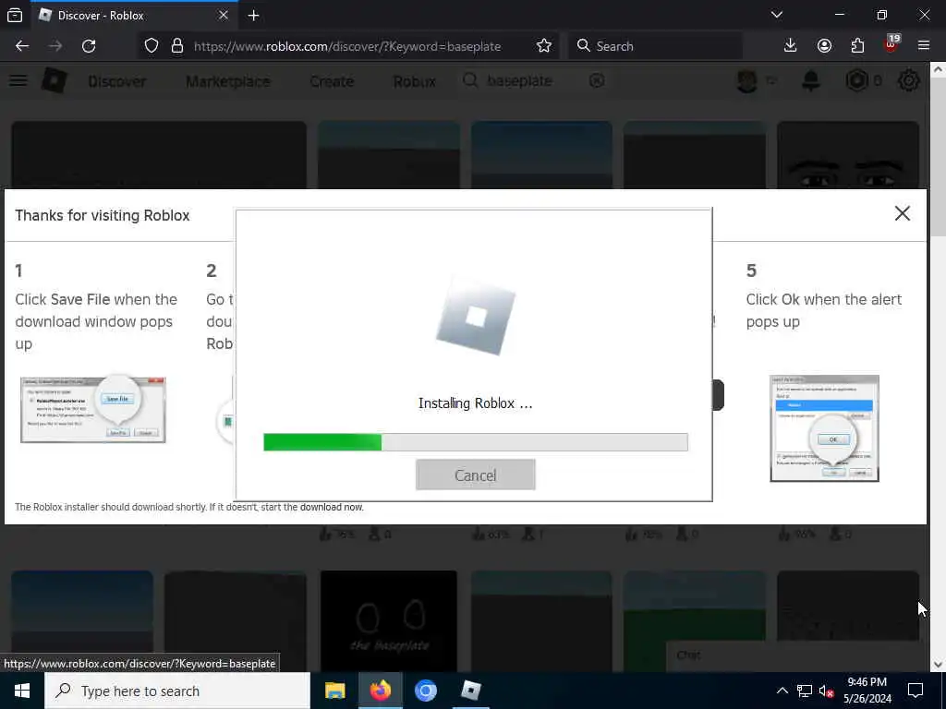Image resolution: width=946 pixels, height=709 pixels.
Task: Click the Firefox back arrow
Action: click(22, 46)
